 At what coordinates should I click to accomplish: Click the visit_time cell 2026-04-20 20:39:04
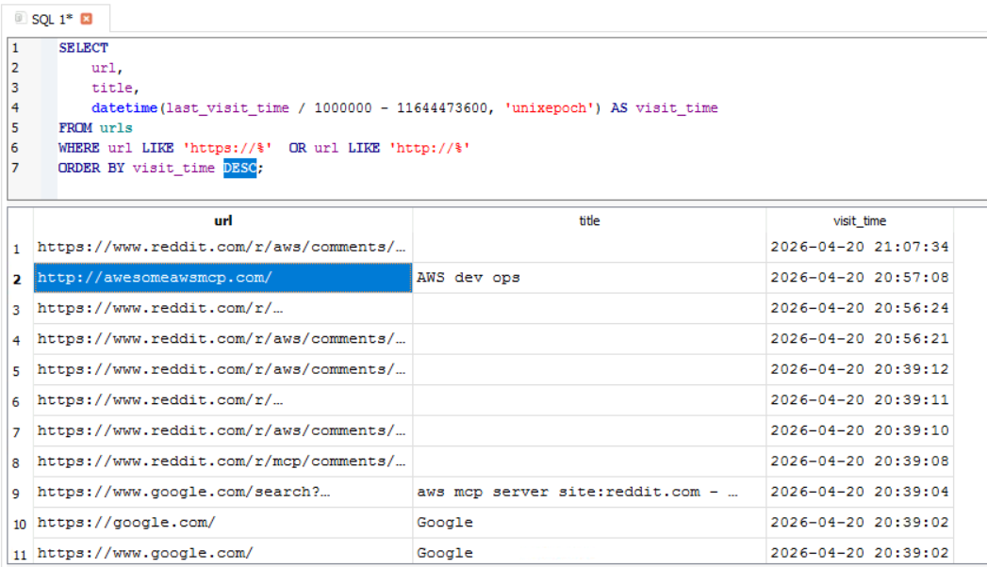point(859,492)
